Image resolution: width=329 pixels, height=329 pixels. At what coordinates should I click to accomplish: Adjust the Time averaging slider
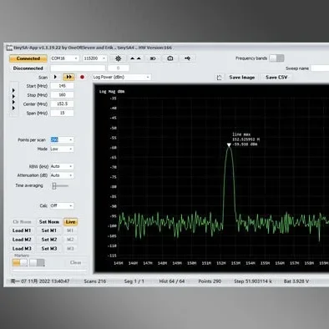coord(60,185)
